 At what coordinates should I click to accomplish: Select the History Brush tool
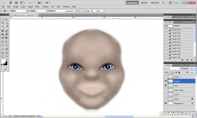(x=7, y=34)
